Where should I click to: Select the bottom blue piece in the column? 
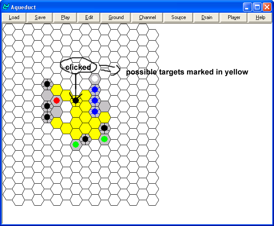95,111
